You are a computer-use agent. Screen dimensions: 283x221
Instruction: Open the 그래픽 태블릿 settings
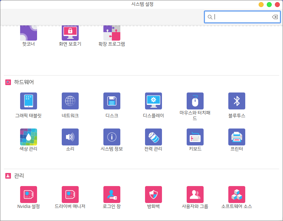(29, 101)
